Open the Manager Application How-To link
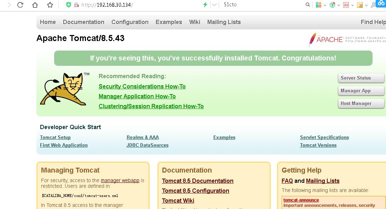Screen dimensions: 386x209 click(137, 96)
